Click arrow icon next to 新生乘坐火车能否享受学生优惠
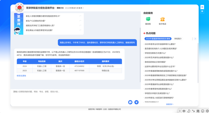 [80, 30]
